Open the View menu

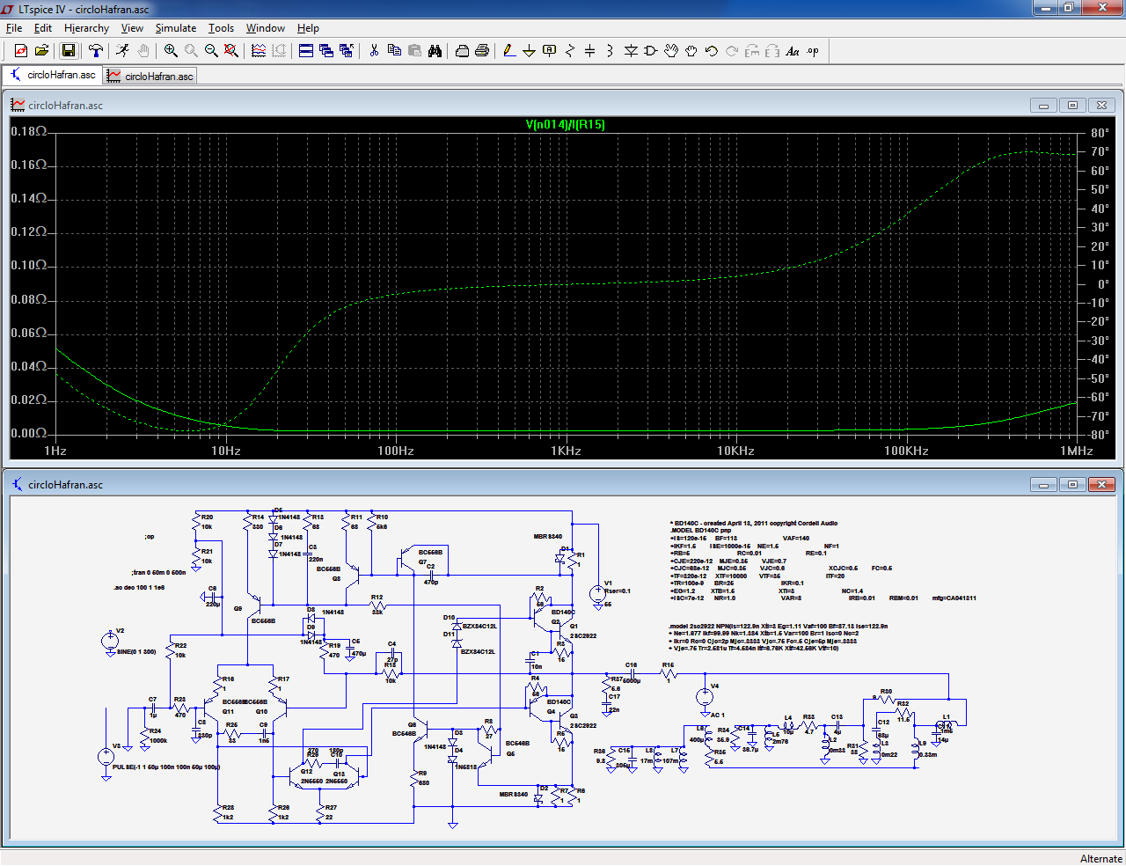[132, 28]
